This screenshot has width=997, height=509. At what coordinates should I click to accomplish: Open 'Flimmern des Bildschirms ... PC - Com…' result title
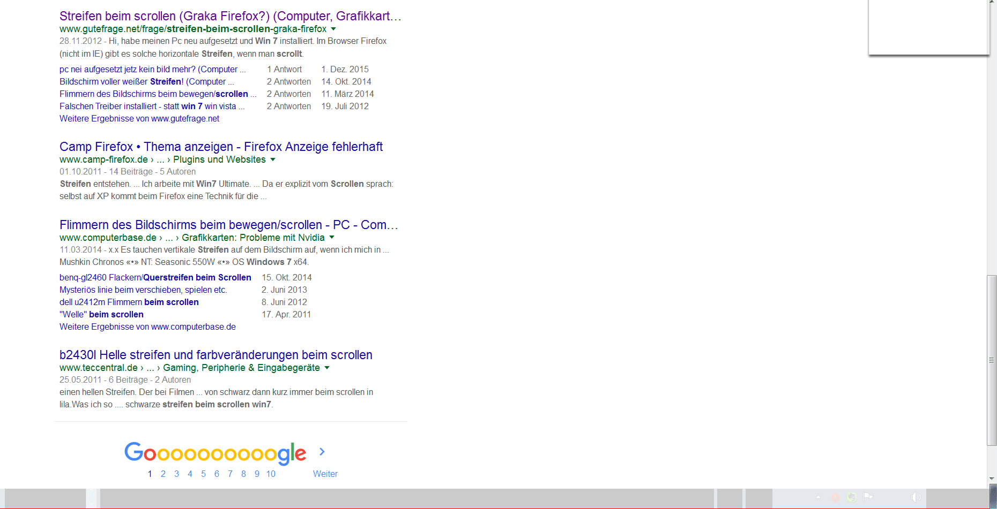228,225
